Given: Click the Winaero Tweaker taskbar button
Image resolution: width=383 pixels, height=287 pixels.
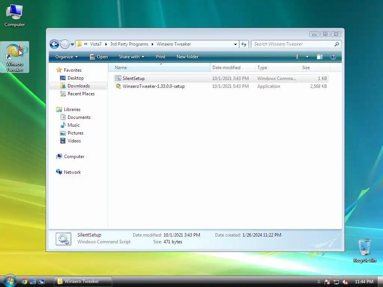Looking at the screenshot, I should (x=83, y=281).
